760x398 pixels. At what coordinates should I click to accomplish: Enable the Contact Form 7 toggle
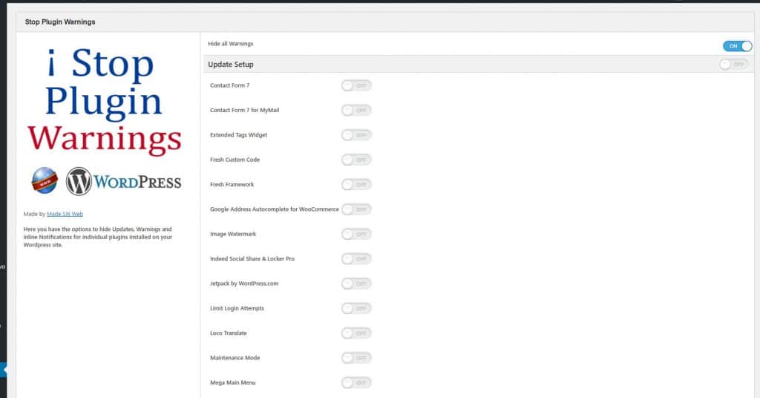click(x=356, y=86)
